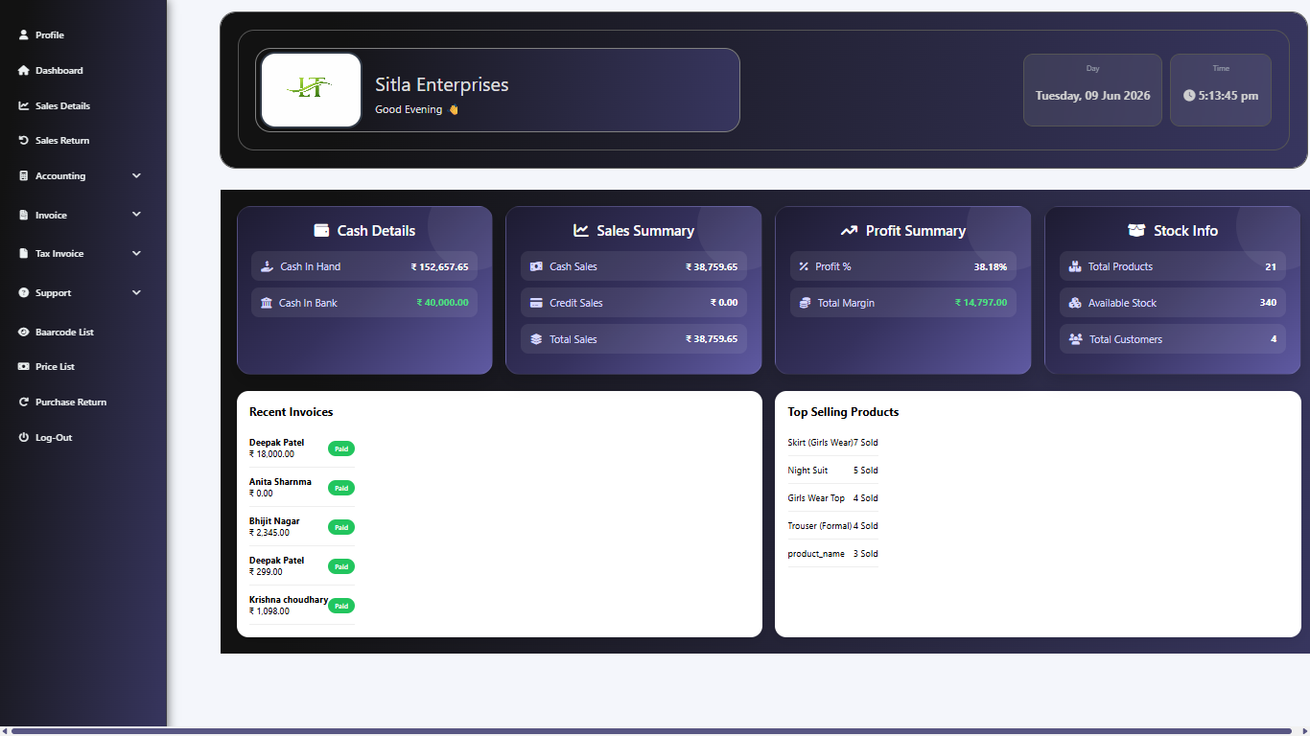Viewport: 1310px width, 736px height.
Task: Click the Cash Sales banknote icon
Action: click(536, 266)
